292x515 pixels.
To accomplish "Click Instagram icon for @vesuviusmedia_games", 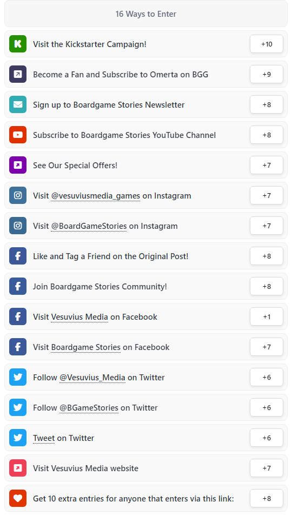I will click(x=18, y=195).
